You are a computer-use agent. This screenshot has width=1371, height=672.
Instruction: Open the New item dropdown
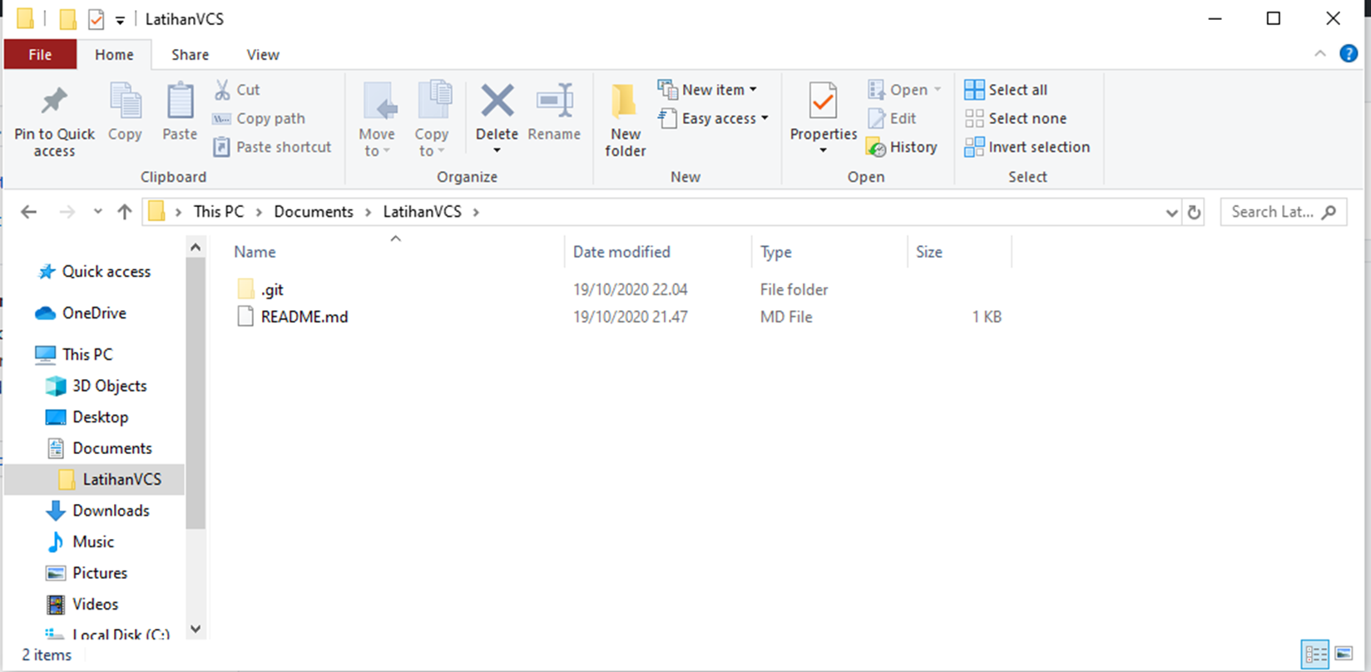[708, 90]
